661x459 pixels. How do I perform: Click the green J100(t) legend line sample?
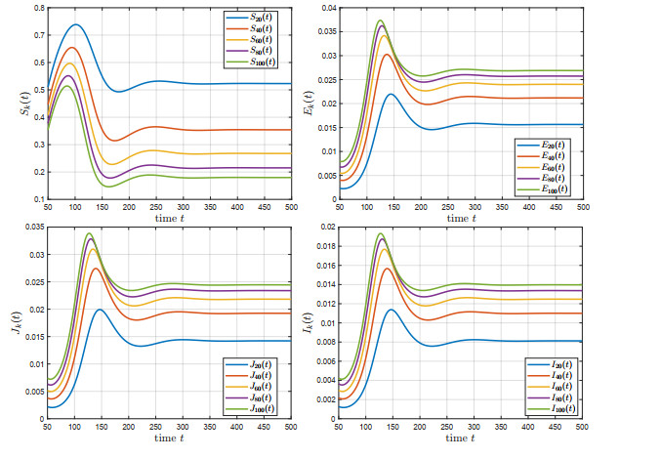click(x=240, y=408)
